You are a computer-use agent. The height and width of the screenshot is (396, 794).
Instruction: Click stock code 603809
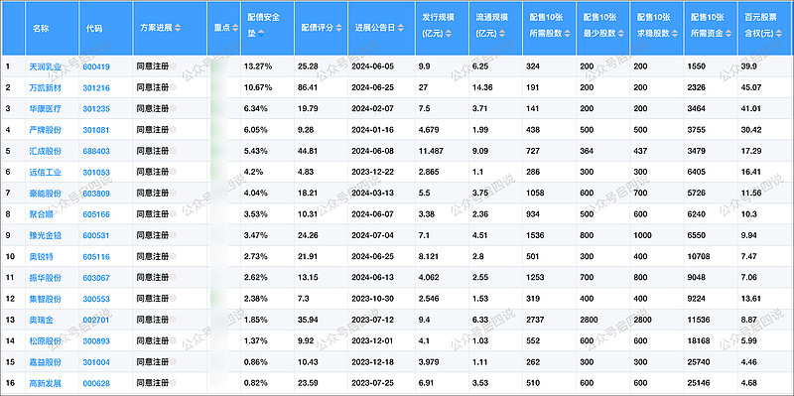[x=96, y=194]
